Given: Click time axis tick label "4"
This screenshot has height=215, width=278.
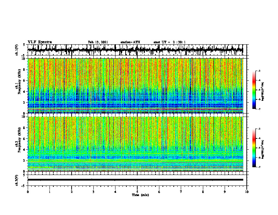Looking at the screenshot, I should pyautogui.click(x=115, y=192).
